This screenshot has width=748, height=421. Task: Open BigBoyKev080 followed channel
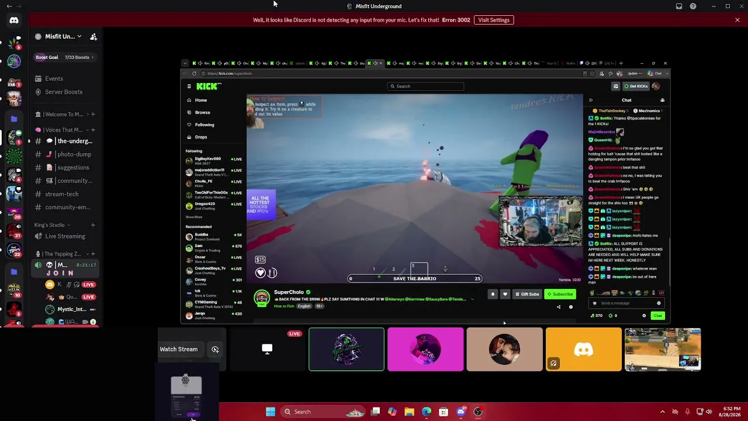click(x=213, y=160)
